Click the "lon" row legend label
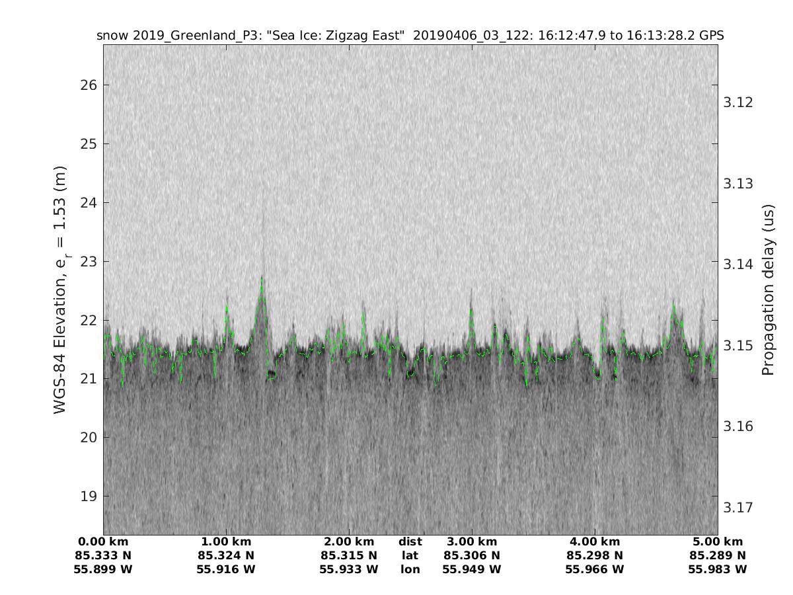793x595 pixels. pyautogui.click(x=410, y=569)
